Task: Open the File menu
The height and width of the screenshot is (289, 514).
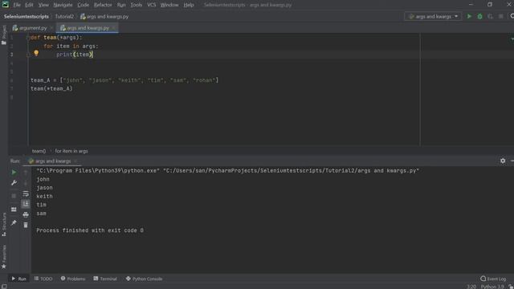Action: coord(17,5)
